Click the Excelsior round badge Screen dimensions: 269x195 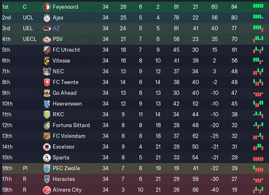pos(47,147)
